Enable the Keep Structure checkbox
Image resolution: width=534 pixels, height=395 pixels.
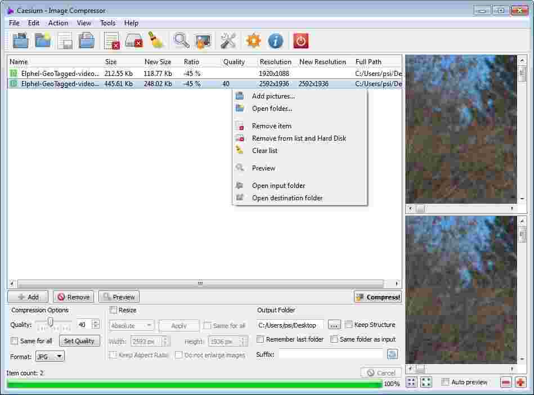pyautogui.click(x=349, y=325)
